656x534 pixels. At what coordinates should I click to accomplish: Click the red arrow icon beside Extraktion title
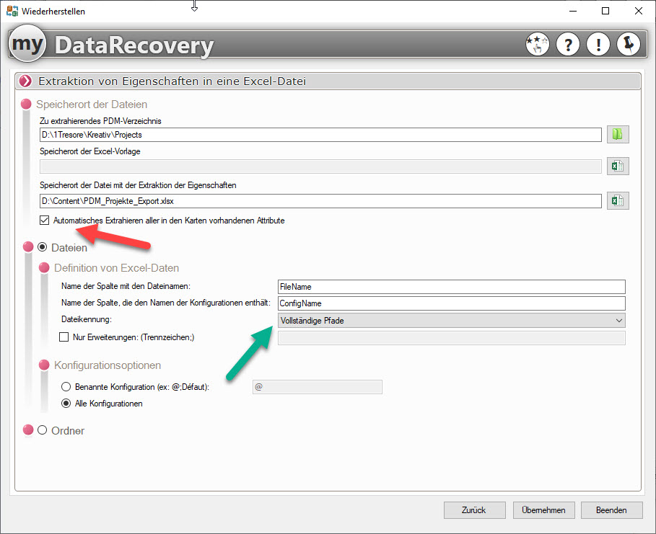(25, 81)
